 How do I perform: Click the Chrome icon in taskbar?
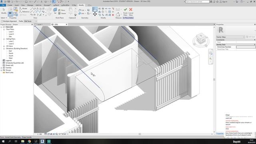[x=29, y=141]
